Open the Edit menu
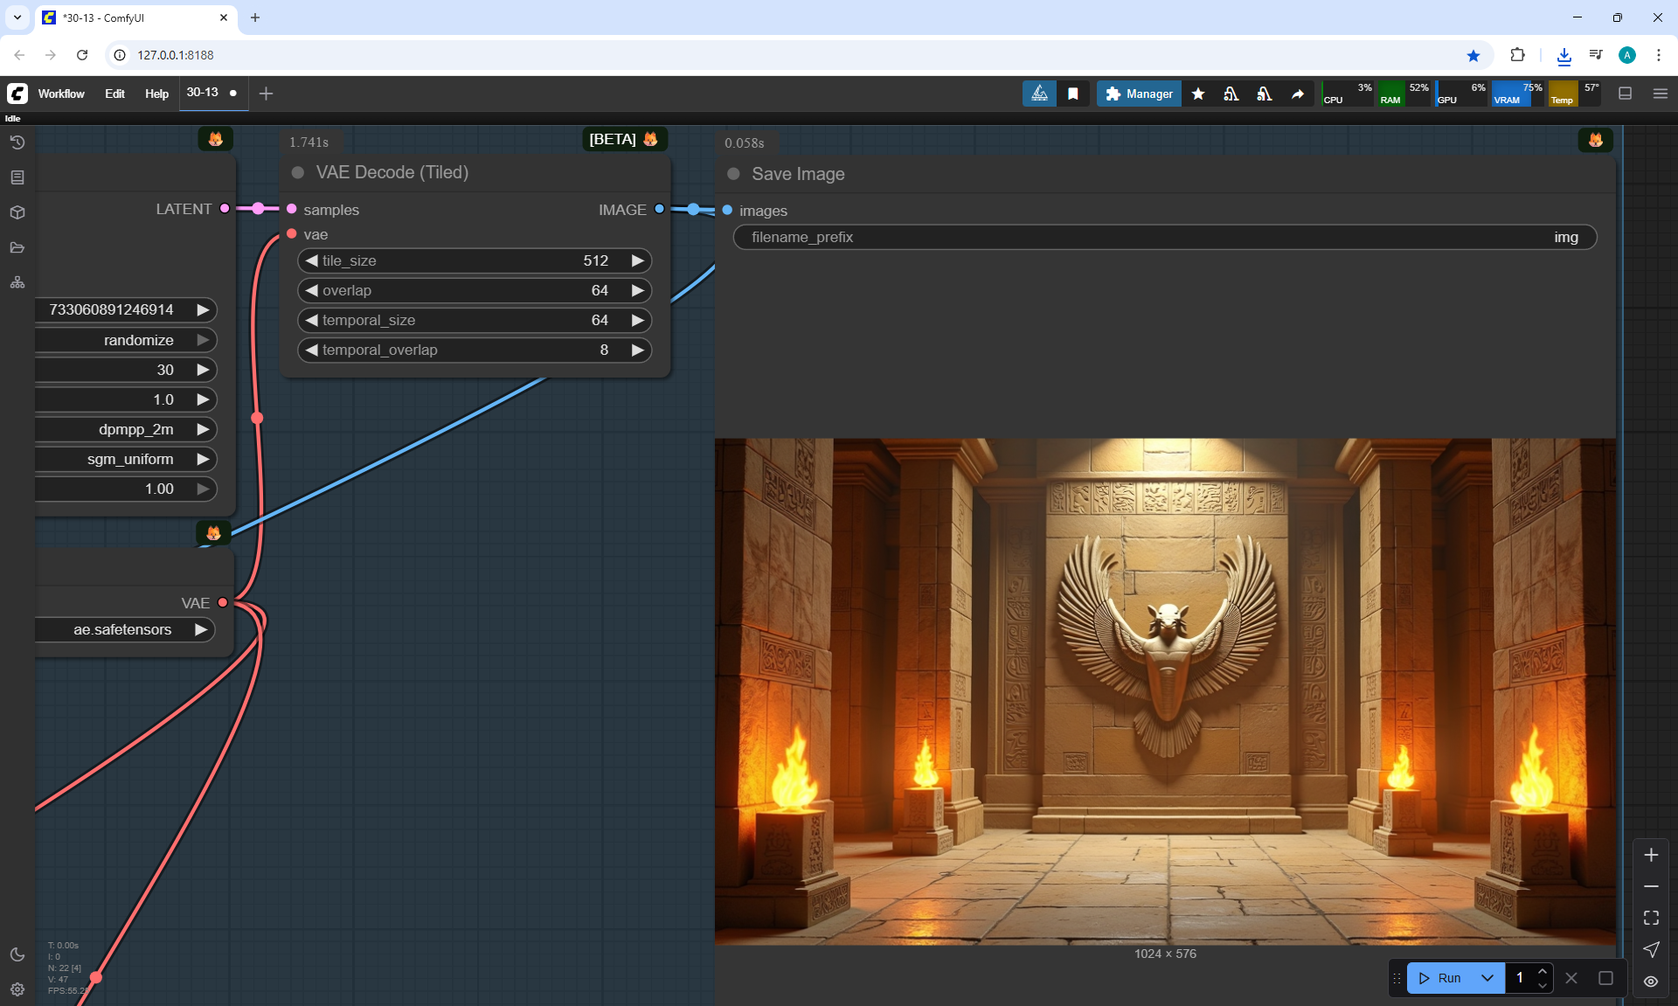1678x1006 pixels. click(114, 94)
